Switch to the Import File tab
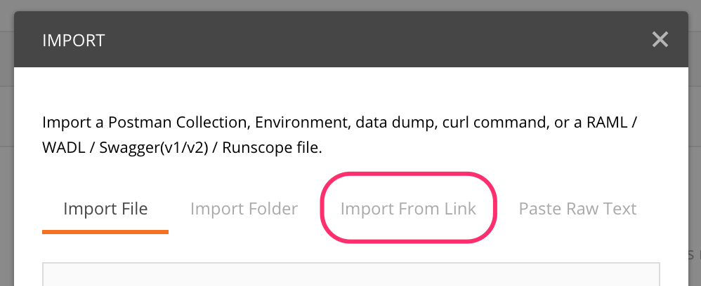The width and height of the screenshot is (701, 286). (x=105, y=209)
